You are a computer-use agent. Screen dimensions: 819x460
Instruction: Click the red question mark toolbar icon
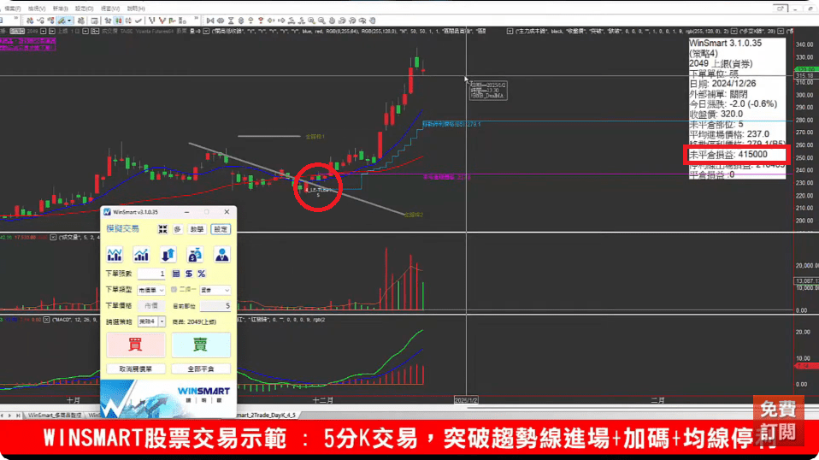(261, 21)
